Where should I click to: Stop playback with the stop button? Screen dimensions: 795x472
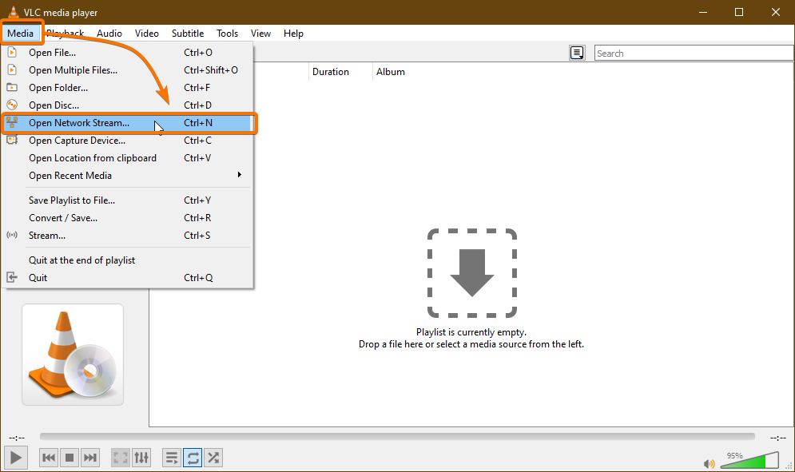pos(70,458)
